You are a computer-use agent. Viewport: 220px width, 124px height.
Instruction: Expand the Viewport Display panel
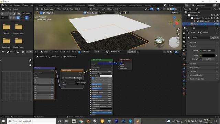tap(196, 75)
